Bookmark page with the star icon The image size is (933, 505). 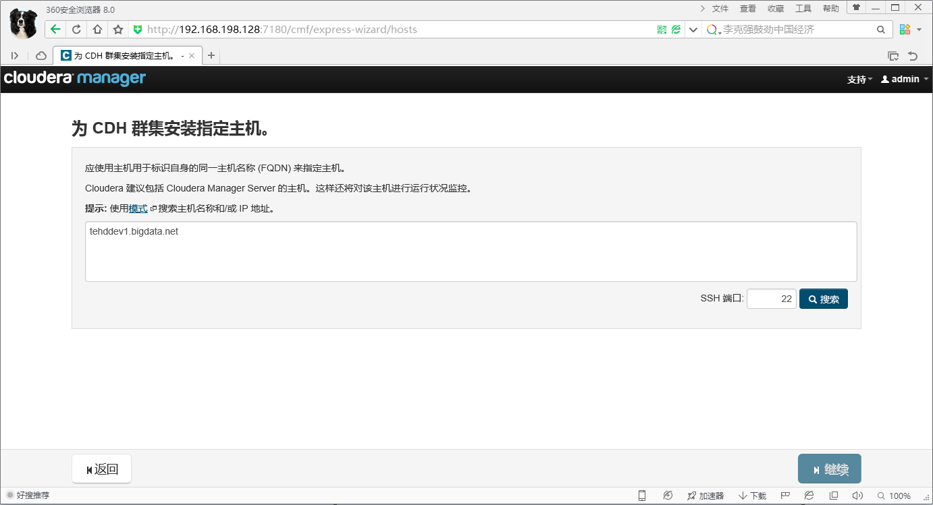(x=118, y=30)
